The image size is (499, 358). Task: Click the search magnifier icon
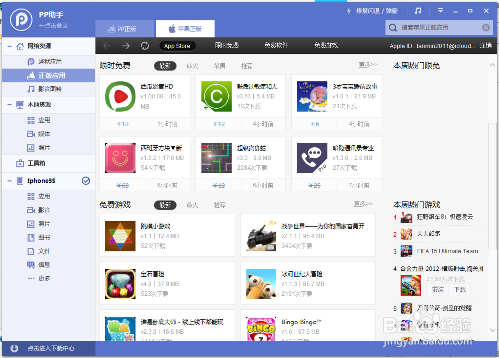(393, 28)
